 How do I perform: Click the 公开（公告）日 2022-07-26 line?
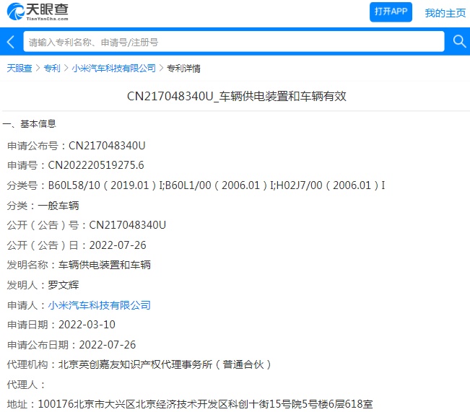[x=77, y=245]
